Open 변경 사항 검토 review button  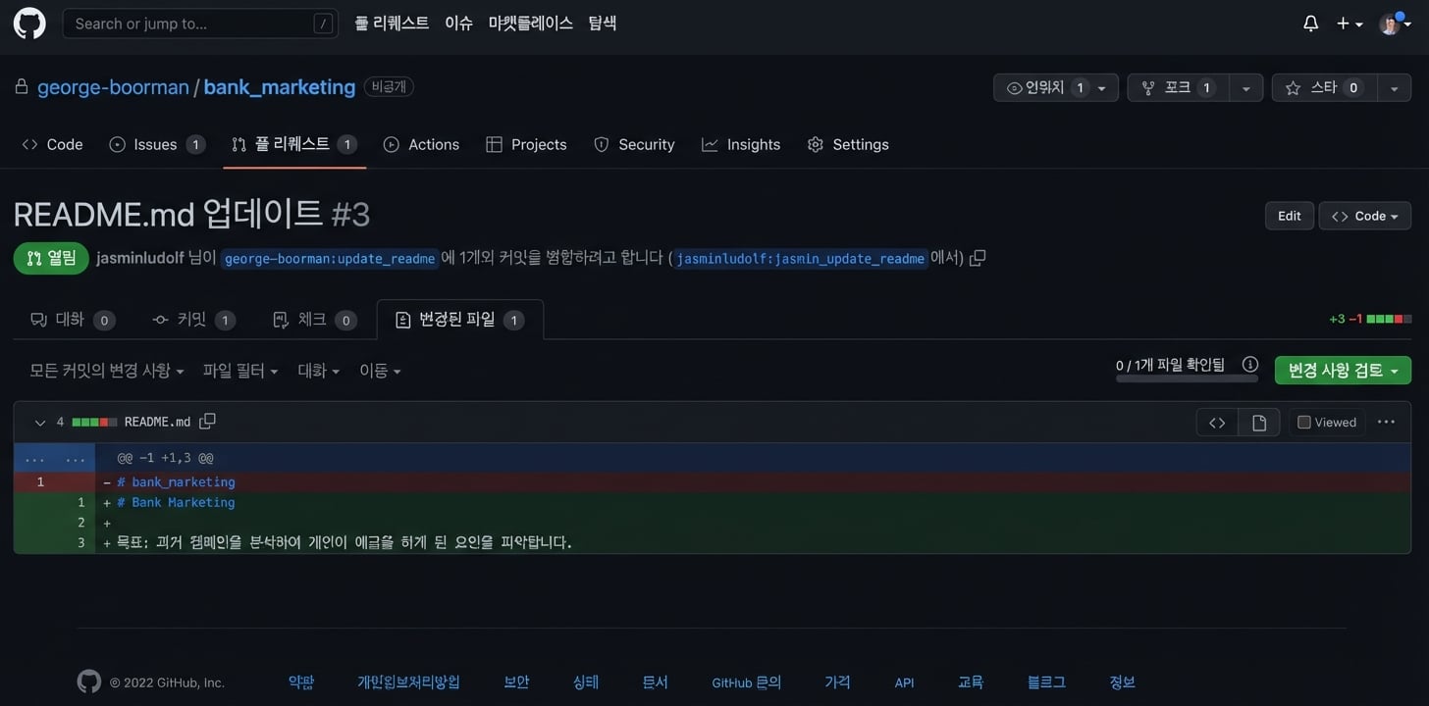point(1343,371)
